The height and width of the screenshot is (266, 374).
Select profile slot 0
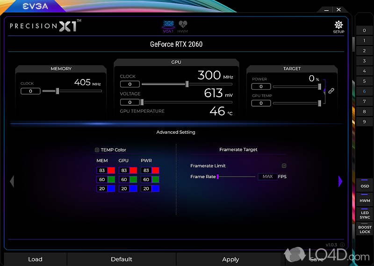click(364, 30)
